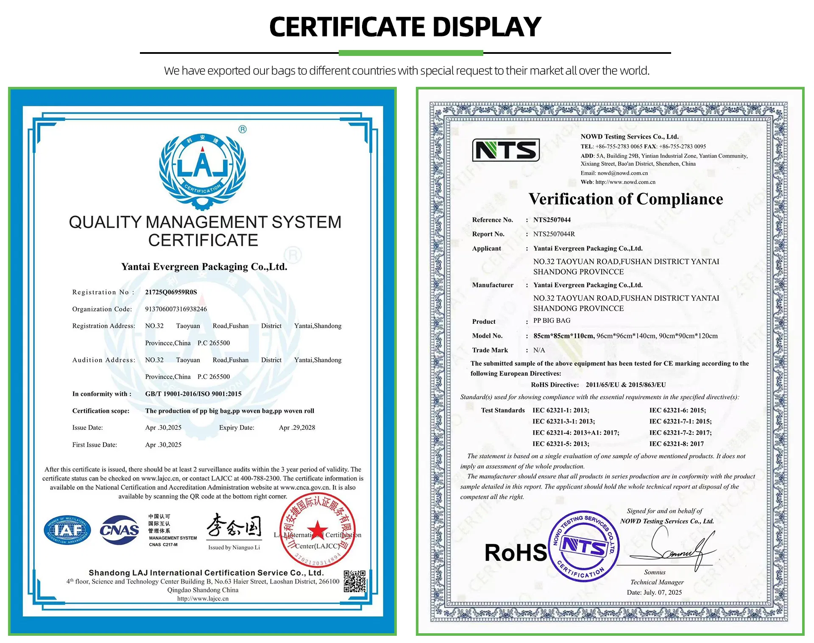Click the email 'nowd@nowd.com.cn'
This screenshot has width=814, height=643.
pyautogui.click(x=623, y=173)
